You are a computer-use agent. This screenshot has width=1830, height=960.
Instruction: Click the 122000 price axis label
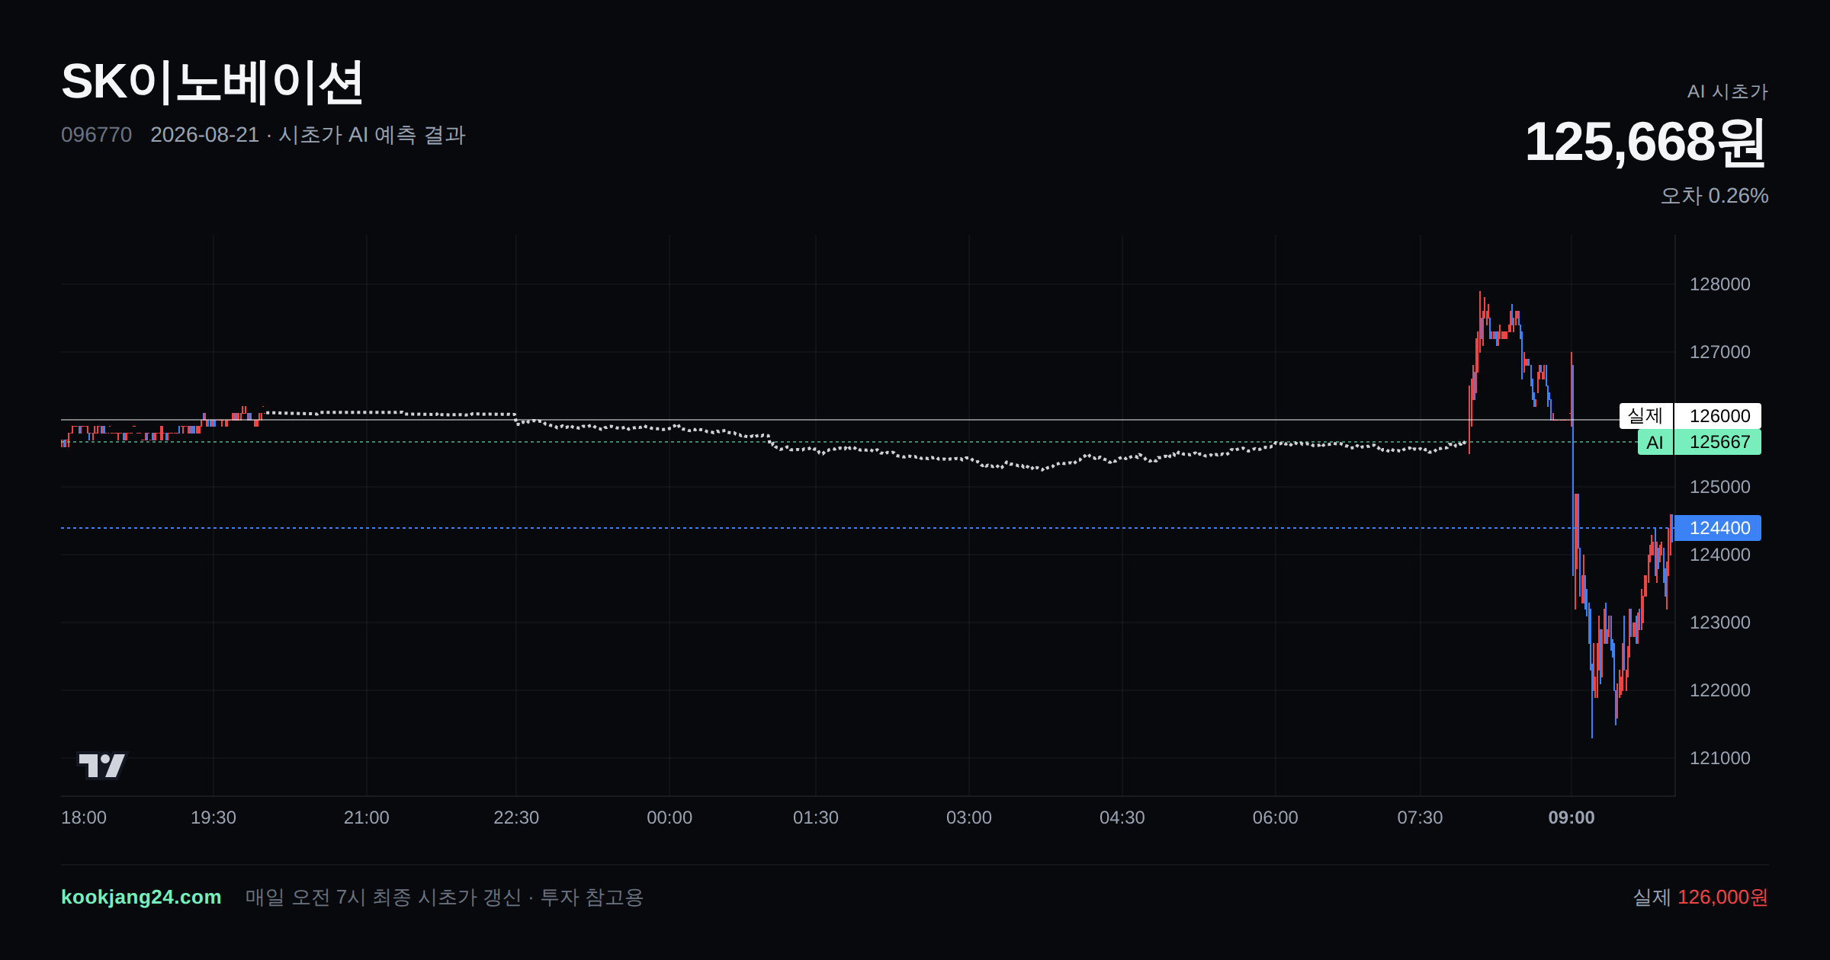pyautogui.click(x=1719, y=690)
